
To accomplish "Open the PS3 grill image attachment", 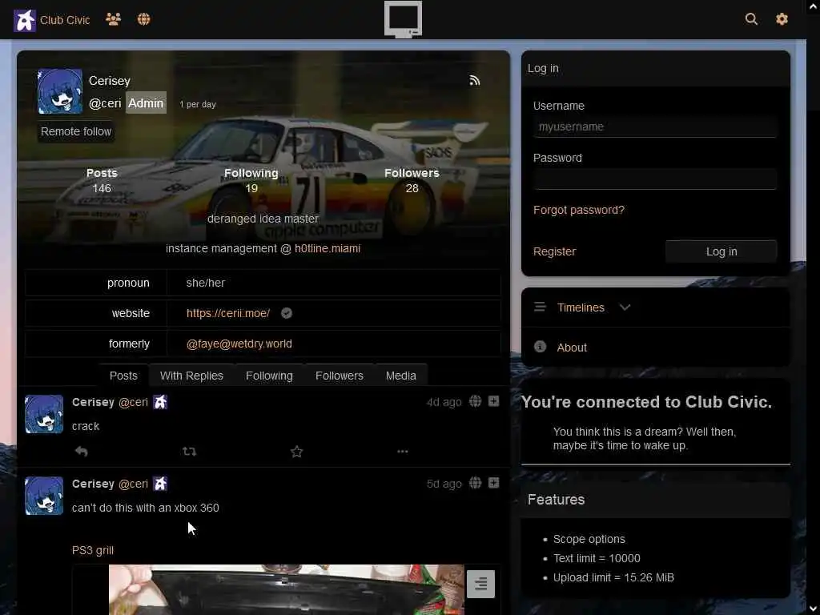I will pos(287,589).
